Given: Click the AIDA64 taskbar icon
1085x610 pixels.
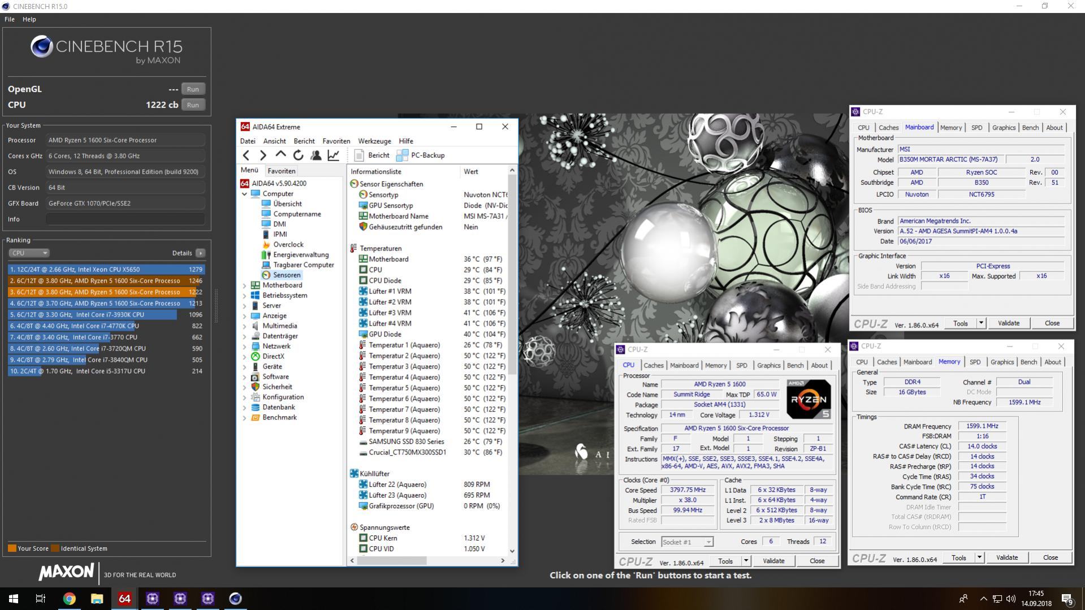Looking at the screenshot, I should (x=124, y=599).
